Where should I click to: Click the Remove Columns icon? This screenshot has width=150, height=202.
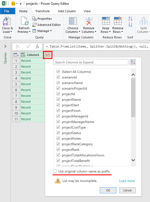tap(89, 21)
